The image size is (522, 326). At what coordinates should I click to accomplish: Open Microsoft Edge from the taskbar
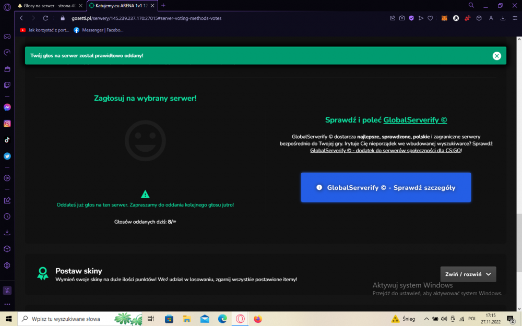[222, 319]
